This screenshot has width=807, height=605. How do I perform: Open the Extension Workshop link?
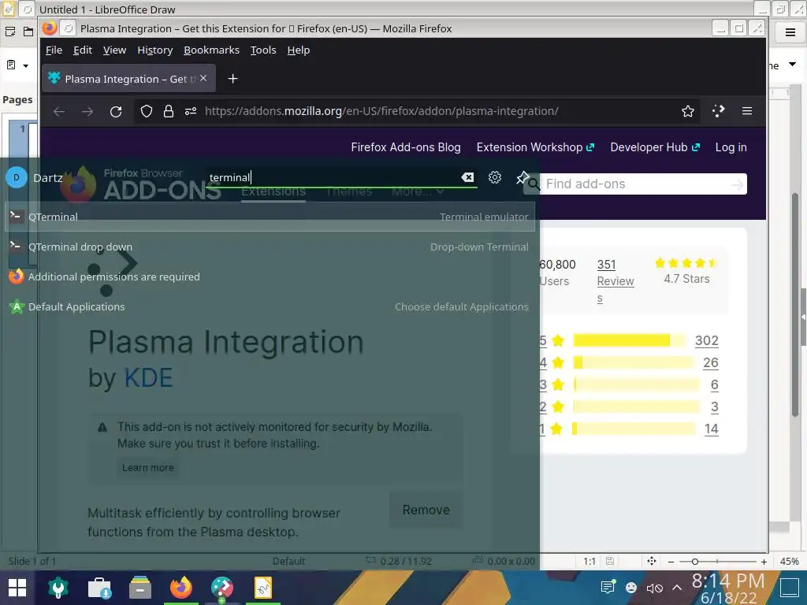(535, 147)
